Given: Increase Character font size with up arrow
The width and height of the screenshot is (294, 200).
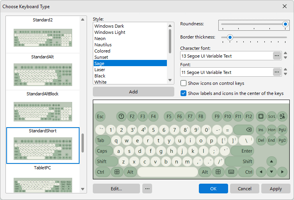Looking at the screenshot, I should click(x=285, y=53).
